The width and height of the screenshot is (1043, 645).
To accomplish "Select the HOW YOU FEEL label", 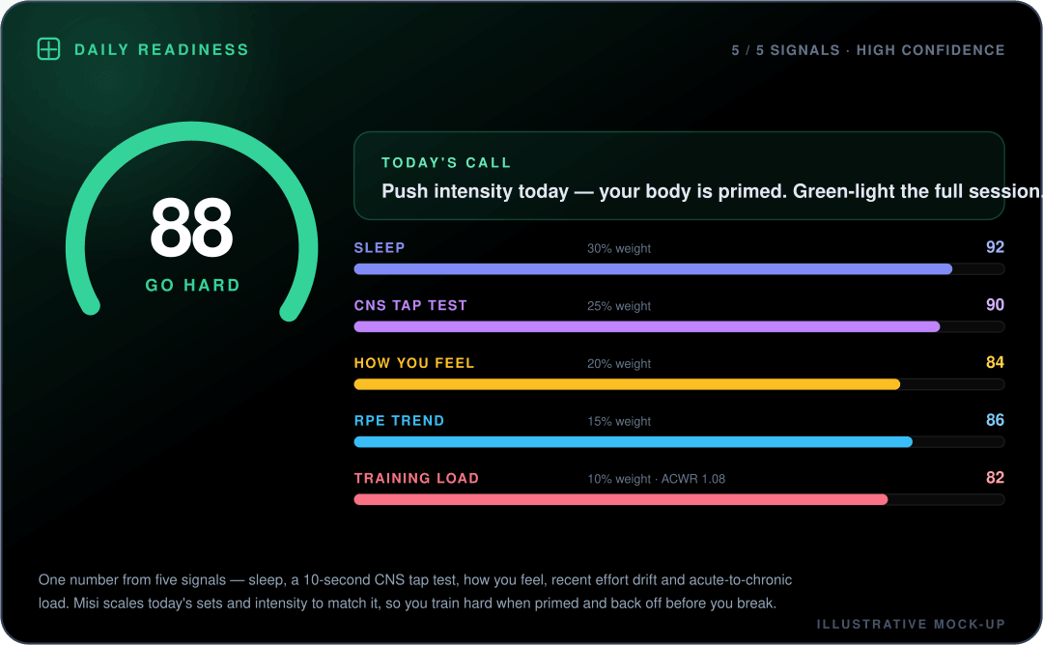I will [x=413, y=363].
